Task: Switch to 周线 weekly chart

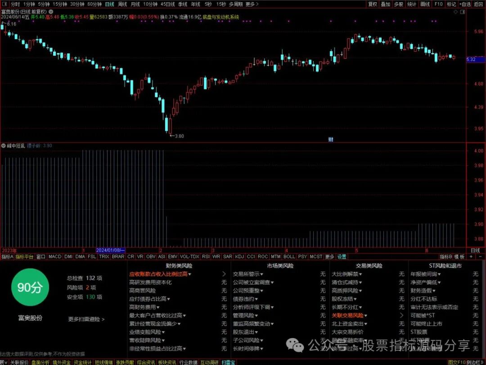Action: pyautogui.click(x=122, y=4)
